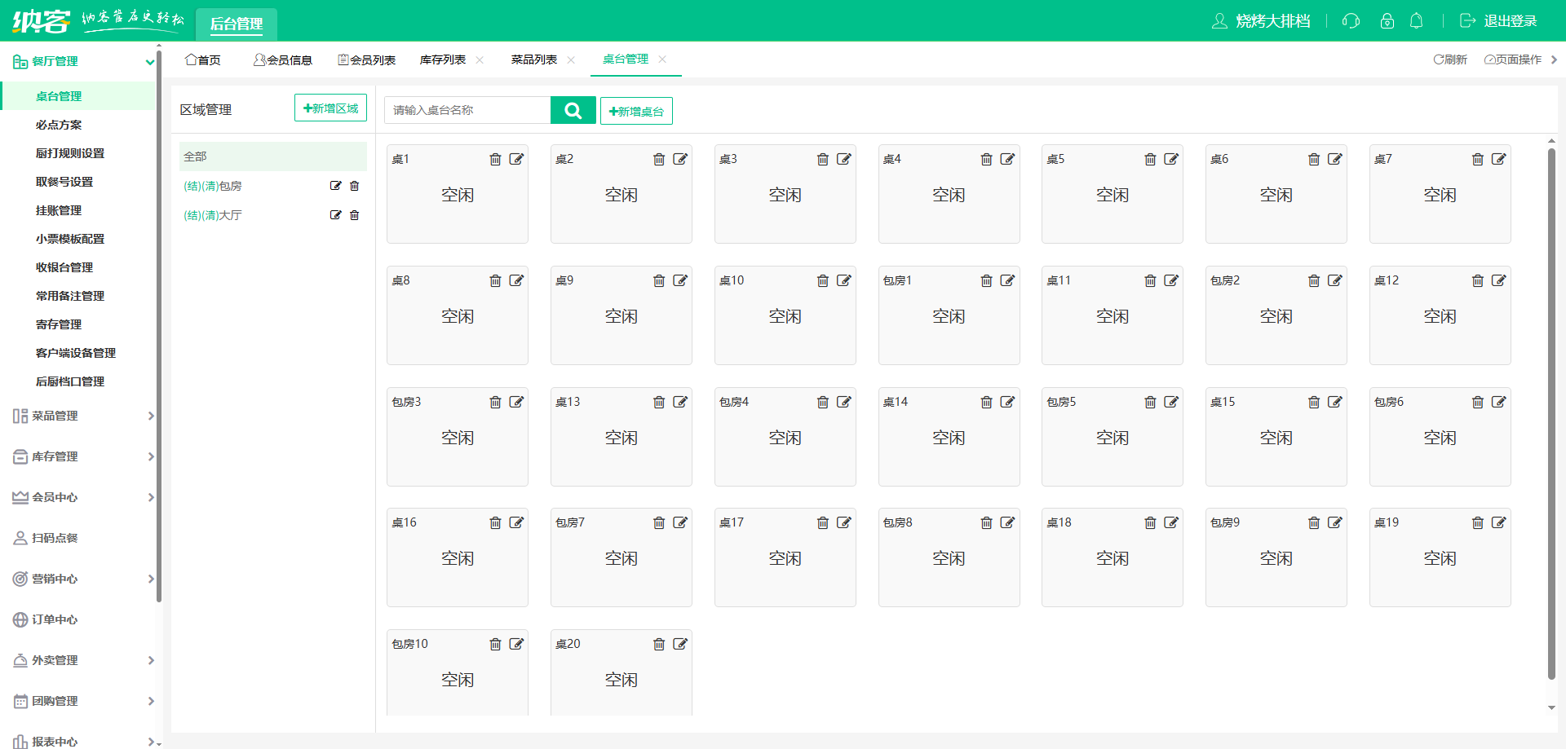Edit table 桌20 using edit icon

coord(680,644)
